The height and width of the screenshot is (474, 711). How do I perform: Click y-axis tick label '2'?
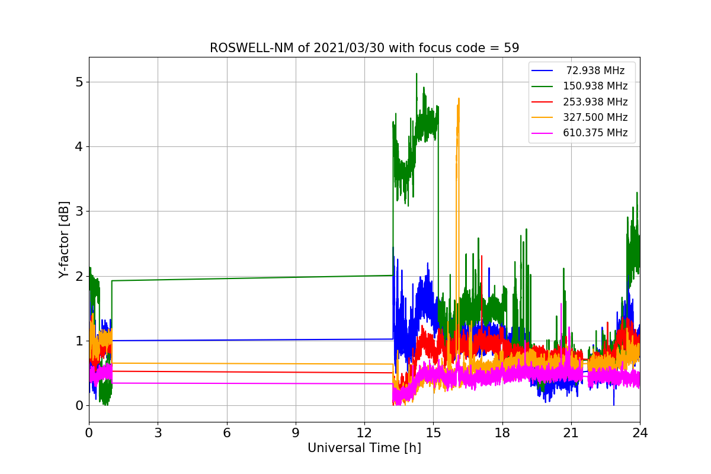point(79,276)
